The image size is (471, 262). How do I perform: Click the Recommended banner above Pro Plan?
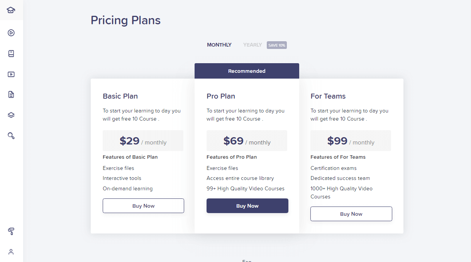click(x=247, y=71)
